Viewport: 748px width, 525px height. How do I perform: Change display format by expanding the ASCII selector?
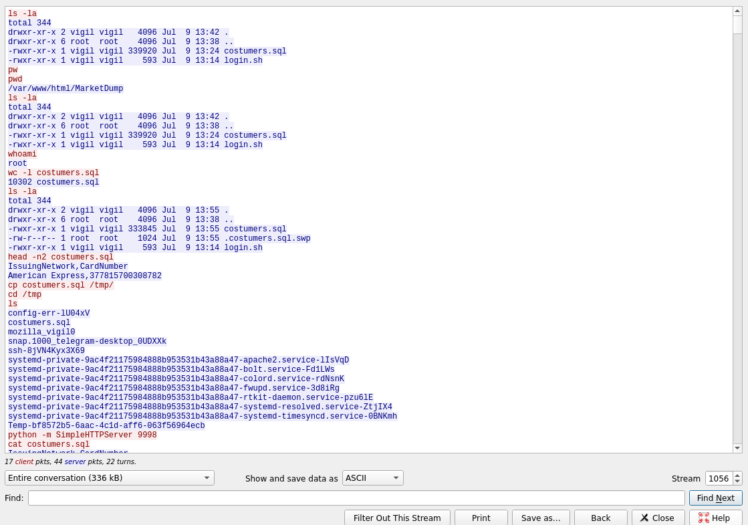(x=372, y=478)
